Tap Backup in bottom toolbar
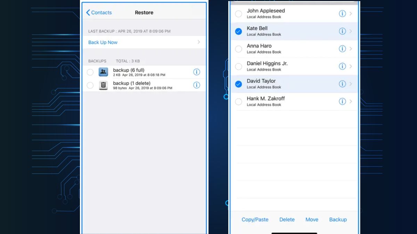This screenshot has width=417, height=234. point(338,219)
